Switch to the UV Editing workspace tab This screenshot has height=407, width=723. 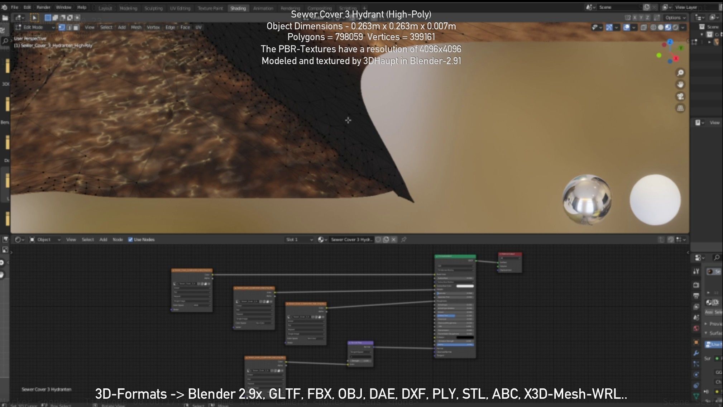180,8
